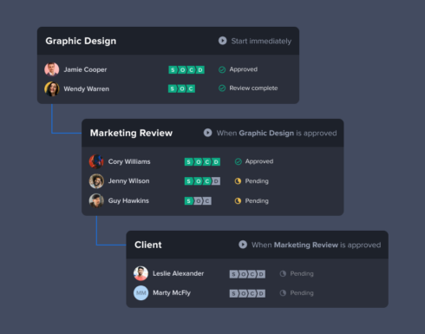This screenshot has height=334, width=425.
Task: Click Cory Williams's Approved checkmark icon
Action: 238,161
